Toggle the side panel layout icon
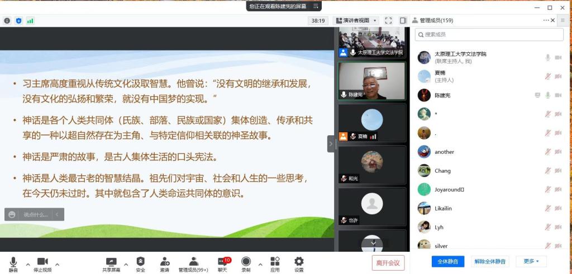 pyautogui.click(x=403, y=21)
